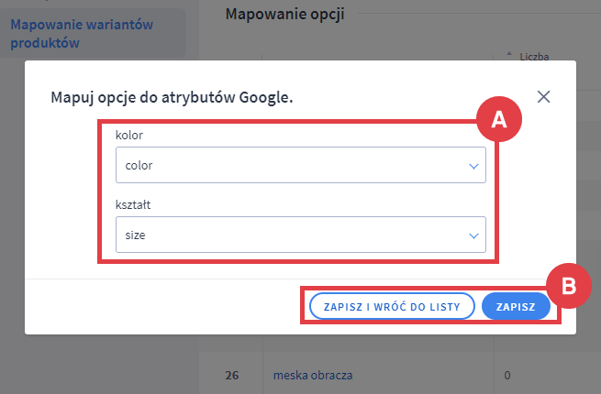Close the Google attributes mapping dialog
The width and height of the screenshot is (601, 394).
coord(544,97)
